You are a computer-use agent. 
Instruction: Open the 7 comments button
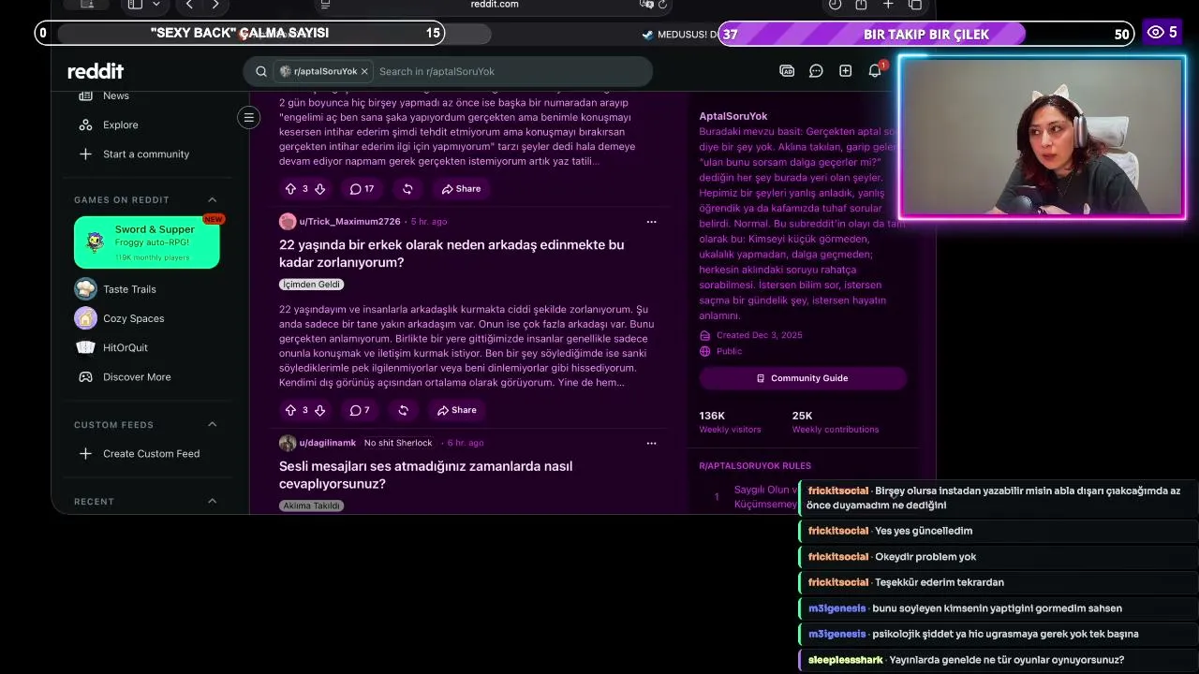(360, 410)
